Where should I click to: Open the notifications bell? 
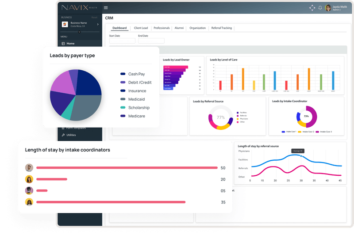click(x=320, y=8)
